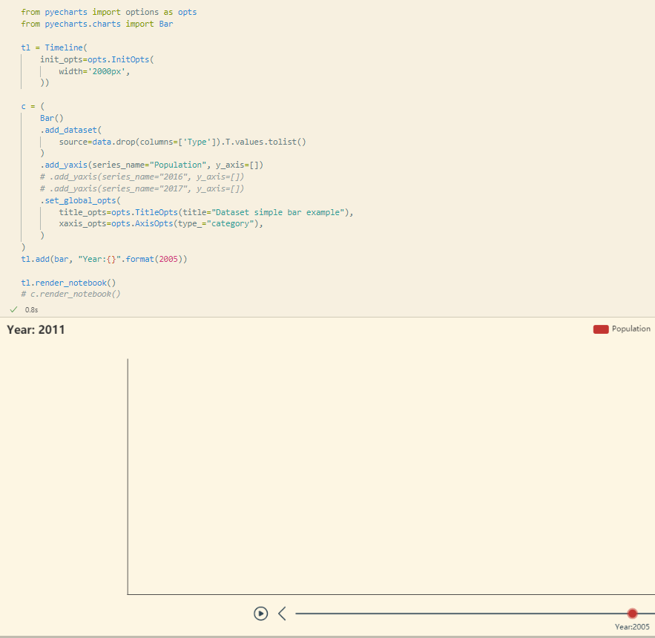Click the green cell execution checkmark
This screenshot has width=655, height=638.
tap(13, 309)
